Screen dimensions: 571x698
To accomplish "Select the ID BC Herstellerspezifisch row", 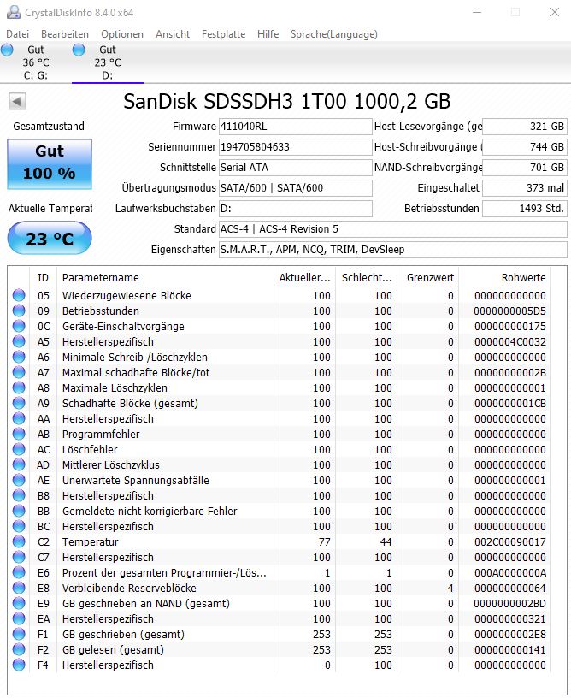I will pyautogui.click(x=280, y=526).
